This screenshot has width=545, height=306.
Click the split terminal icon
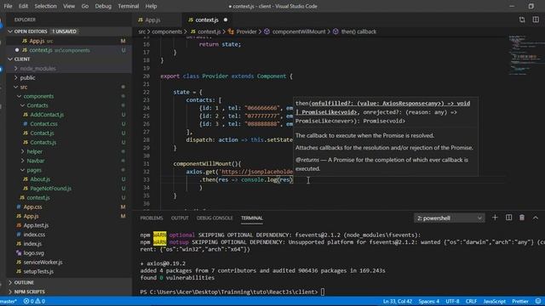(508, 218)
